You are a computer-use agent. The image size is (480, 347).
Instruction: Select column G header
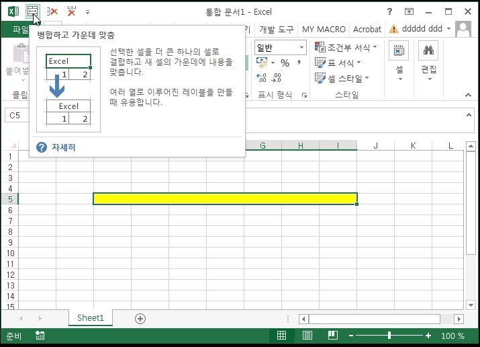pyautogui.click(x=262, y=146)
